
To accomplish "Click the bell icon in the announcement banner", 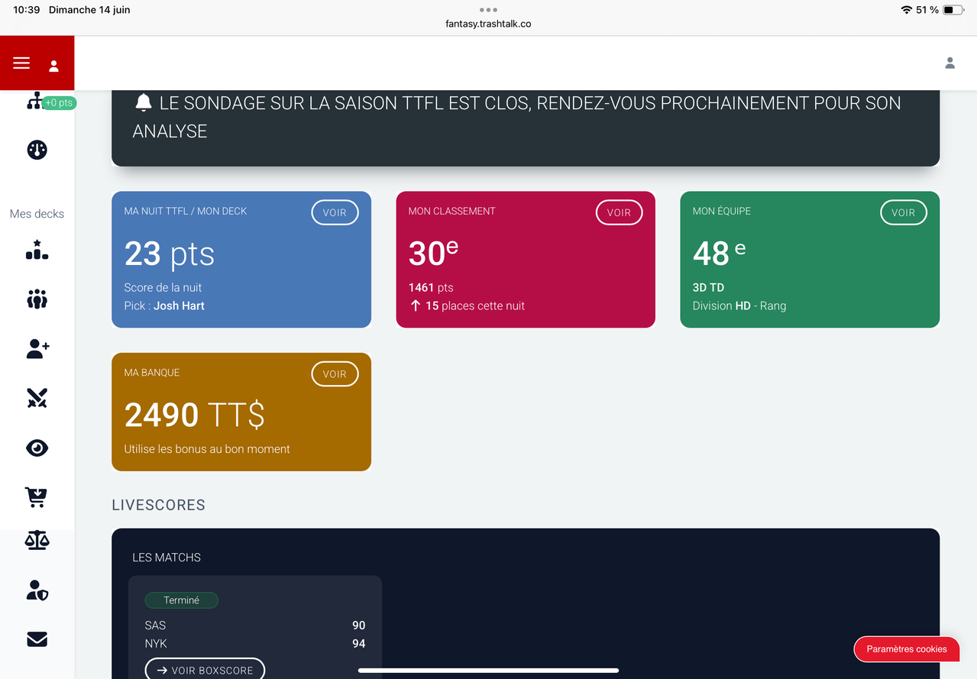I will point(143,102).
